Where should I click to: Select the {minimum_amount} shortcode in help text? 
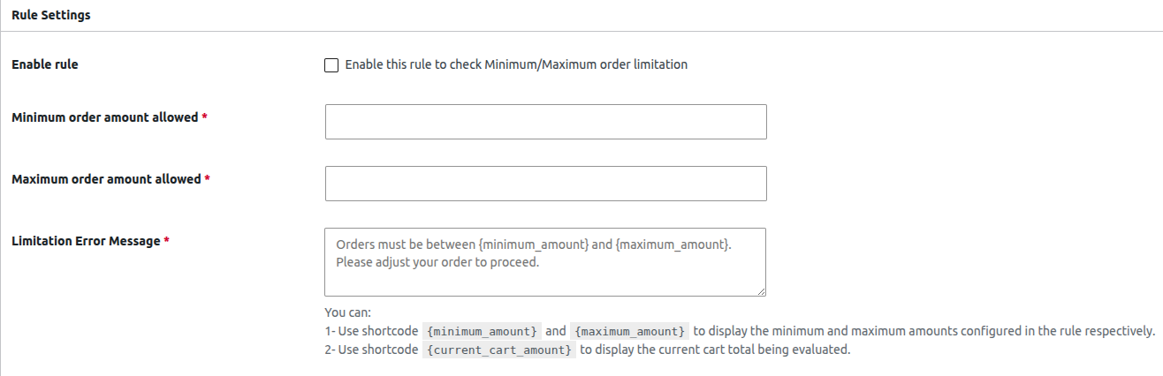[482, 331]
